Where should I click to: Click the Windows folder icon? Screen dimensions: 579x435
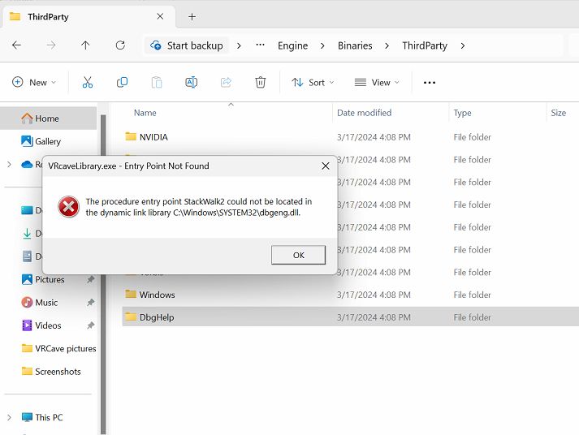click(131, 294)
